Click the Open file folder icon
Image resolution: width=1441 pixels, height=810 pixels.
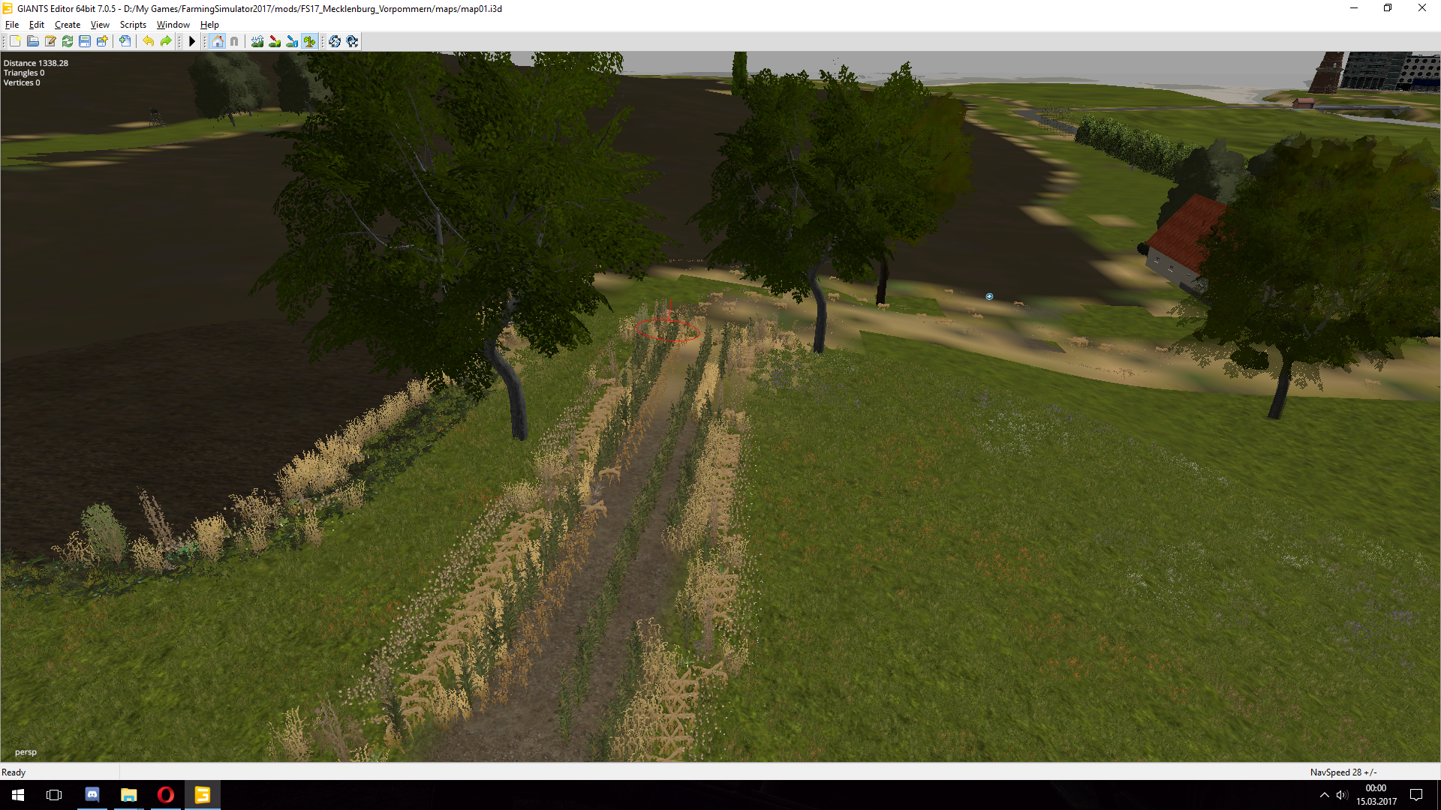[x=33, y=41]
